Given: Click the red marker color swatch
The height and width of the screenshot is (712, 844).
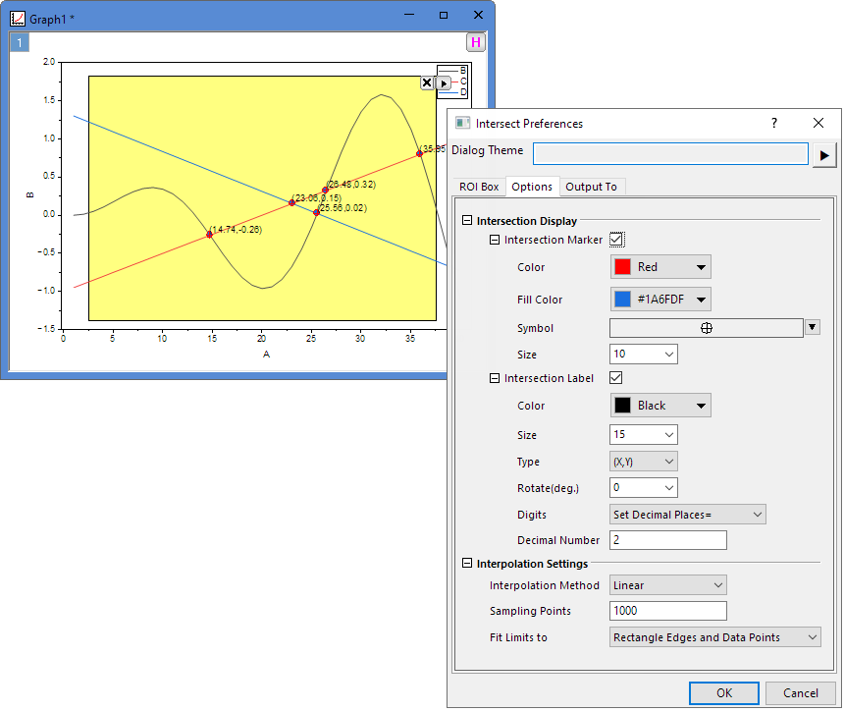Looking at the screenshot, I should 623,267.
